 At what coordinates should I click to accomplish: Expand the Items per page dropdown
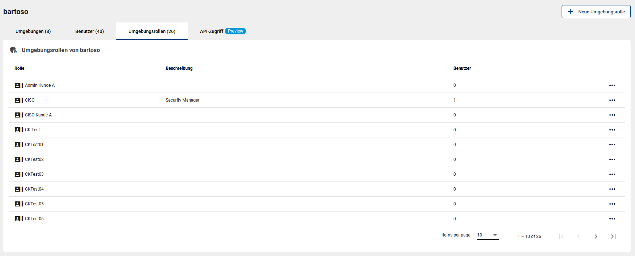click(x=487, y=235)
